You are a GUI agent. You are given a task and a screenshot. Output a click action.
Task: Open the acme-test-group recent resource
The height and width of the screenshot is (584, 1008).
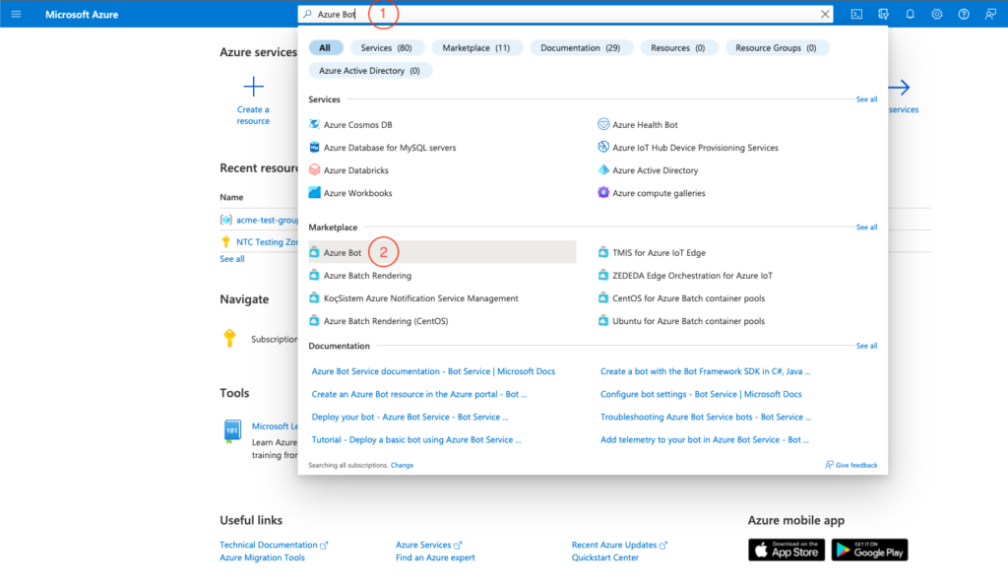pos(266,220)
